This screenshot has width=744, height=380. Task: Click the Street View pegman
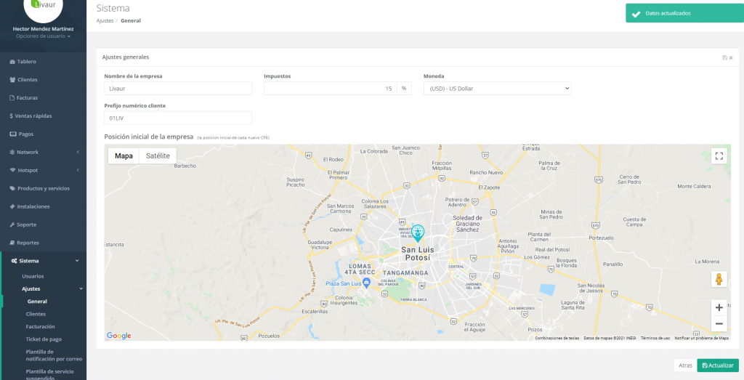pyautogui.click(x=719, y=279)
